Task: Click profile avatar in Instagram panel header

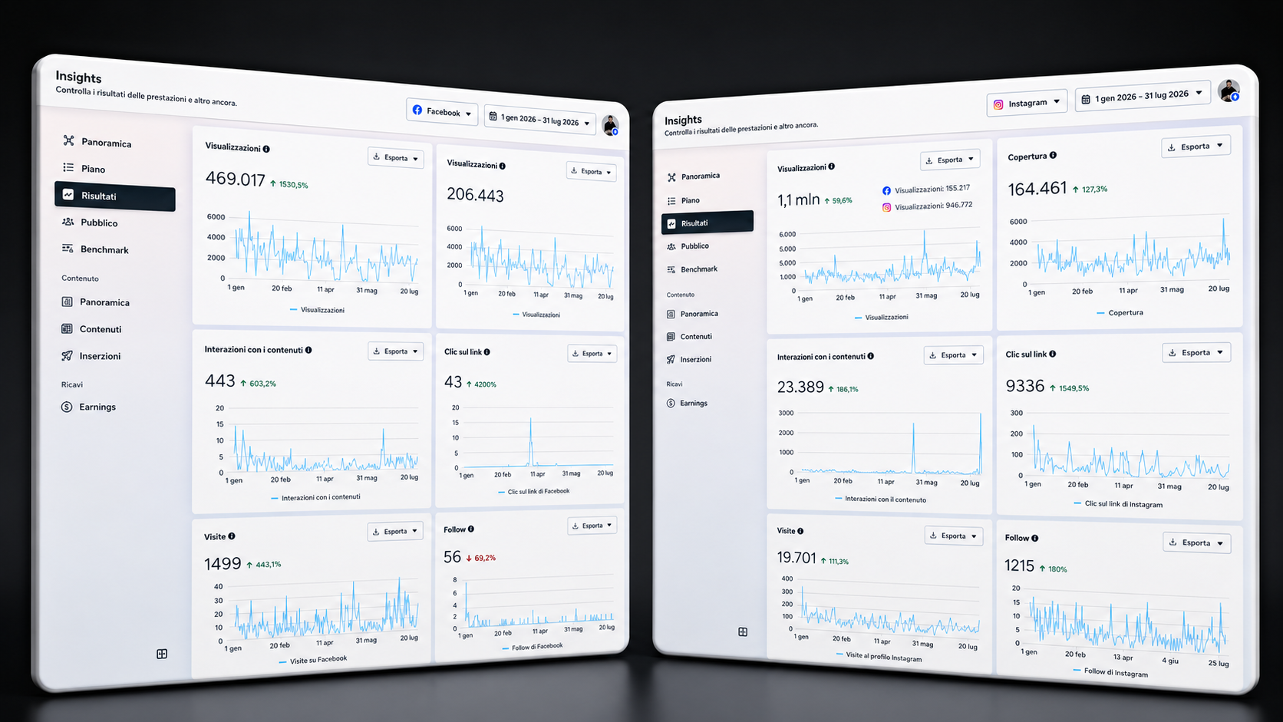Action: [x=1229, y=91]
